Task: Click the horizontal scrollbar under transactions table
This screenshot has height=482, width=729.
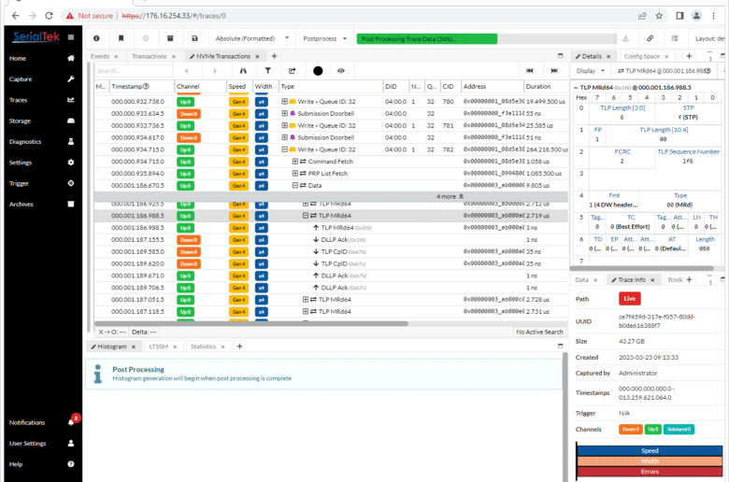Action: pyautogui.click(x=251, y=324)
